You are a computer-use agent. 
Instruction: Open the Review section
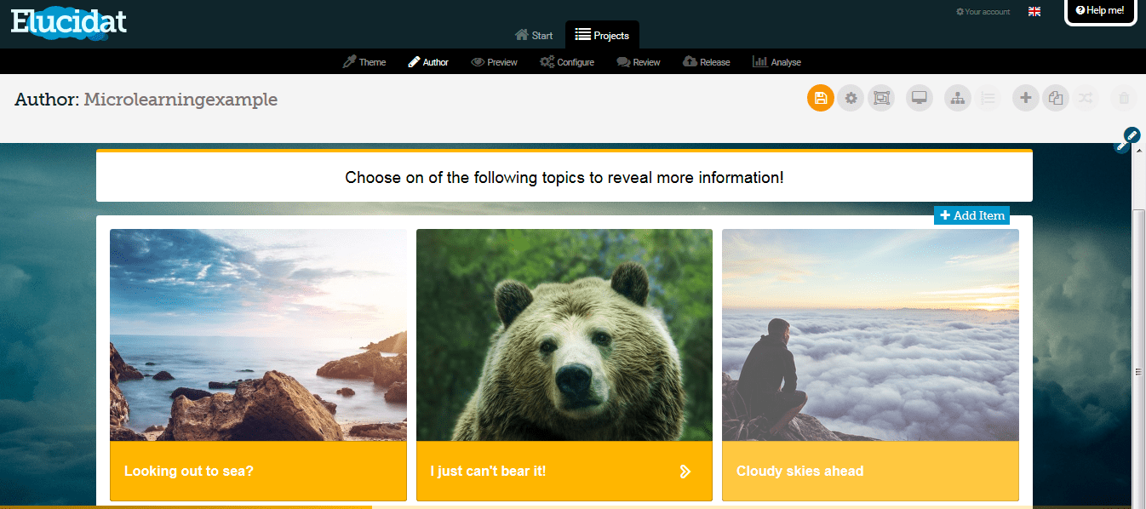point(639,61)
